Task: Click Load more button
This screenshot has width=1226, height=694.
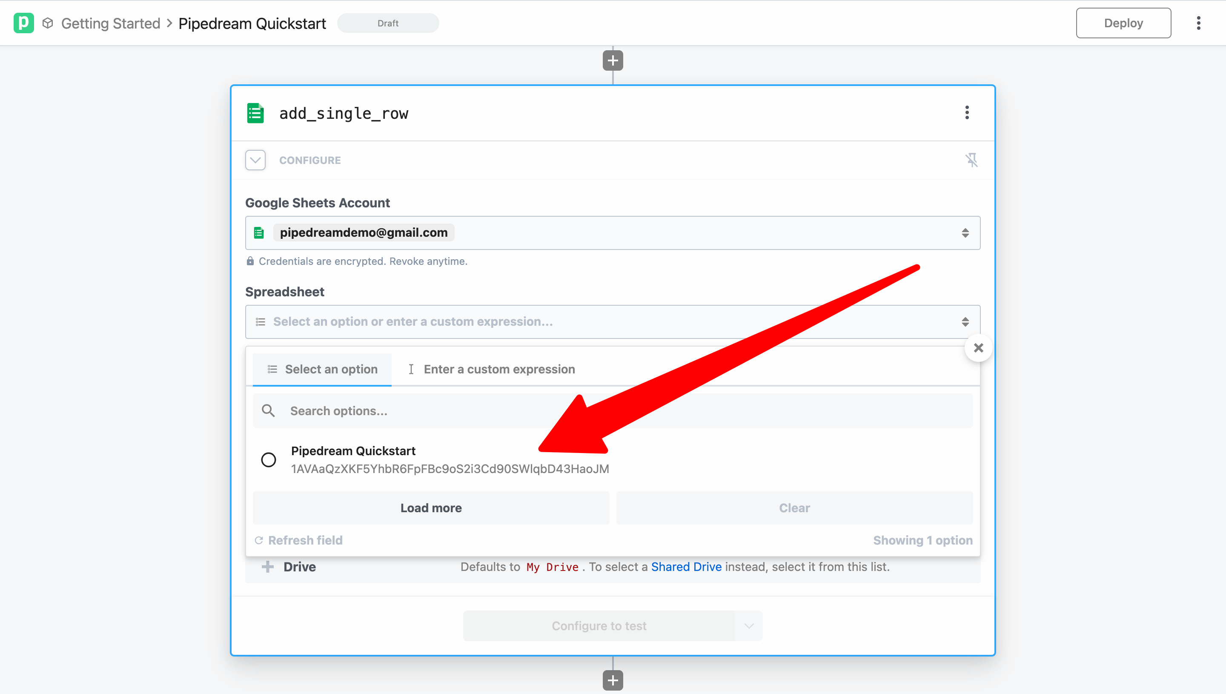Action: 431,508
